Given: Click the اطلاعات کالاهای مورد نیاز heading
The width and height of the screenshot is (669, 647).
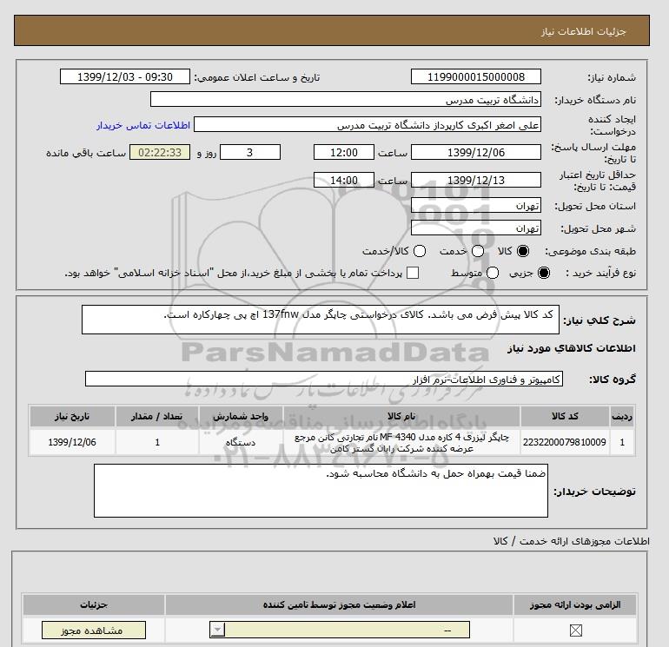Looking at the screenshot, I should coord(572,348).
